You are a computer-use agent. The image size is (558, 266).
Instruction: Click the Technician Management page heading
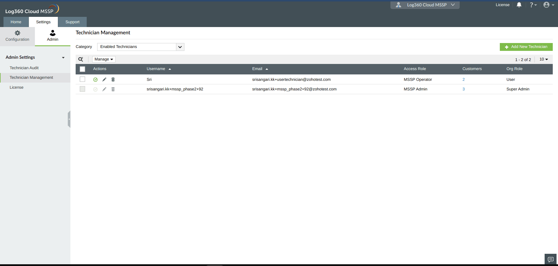pos(103,33)
